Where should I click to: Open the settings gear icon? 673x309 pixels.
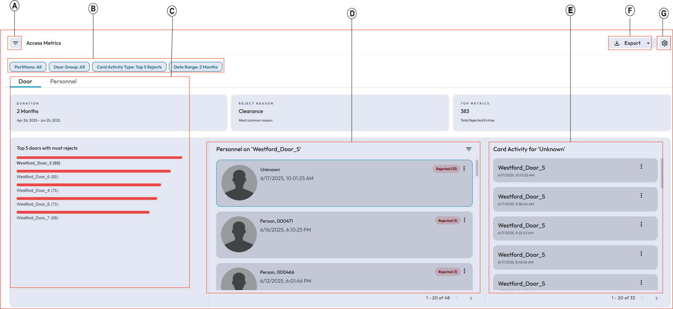(664, 43)
